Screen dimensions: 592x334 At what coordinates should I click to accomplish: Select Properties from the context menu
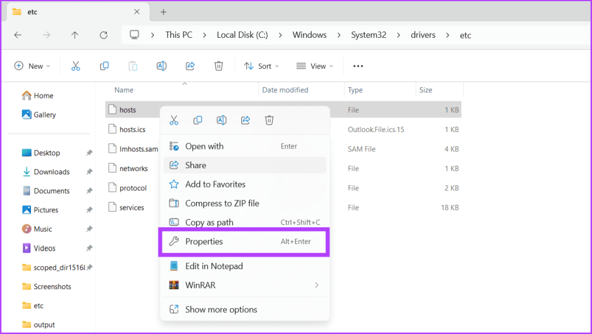[x=245, y=242]
